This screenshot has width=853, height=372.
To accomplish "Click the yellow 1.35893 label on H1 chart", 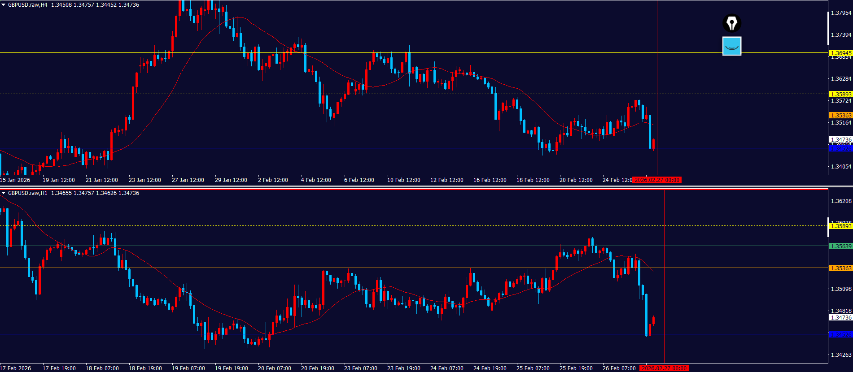I will tap(840, 226).
